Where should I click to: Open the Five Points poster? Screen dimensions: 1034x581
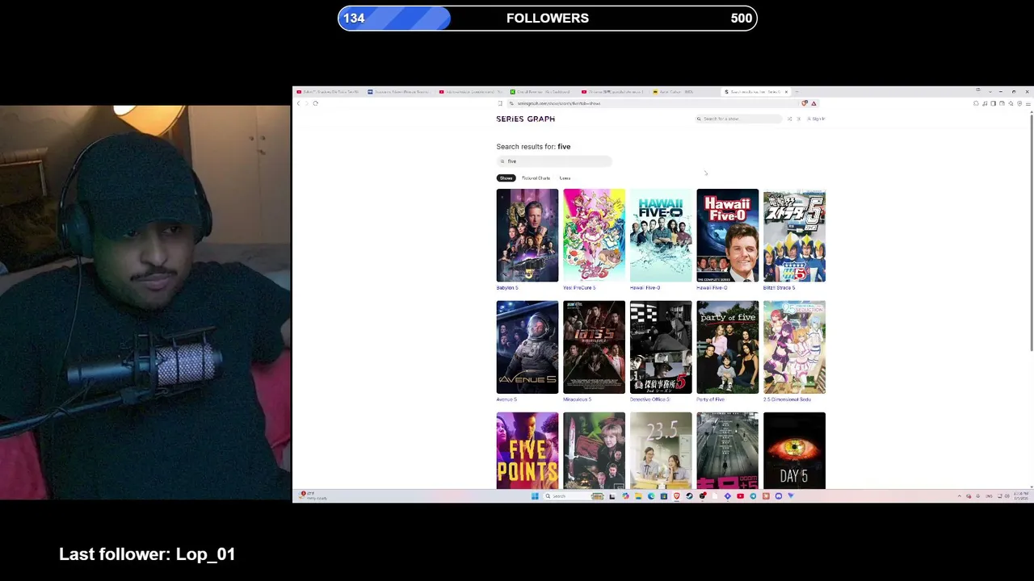(528, 450)
